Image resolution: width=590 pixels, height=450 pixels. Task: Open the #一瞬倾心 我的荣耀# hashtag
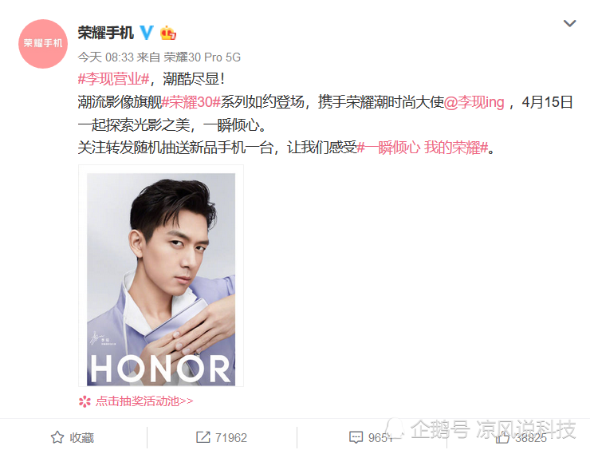tap(423, 148)
